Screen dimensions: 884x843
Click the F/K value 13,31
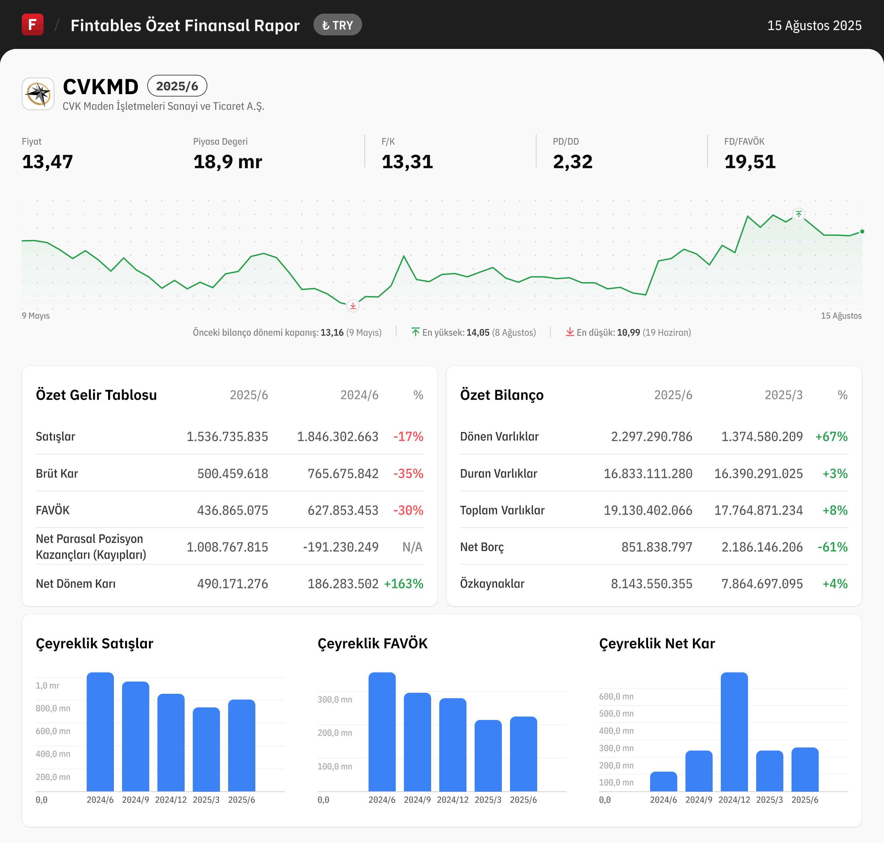[407, 162]
